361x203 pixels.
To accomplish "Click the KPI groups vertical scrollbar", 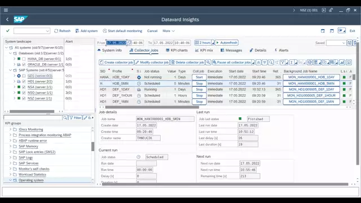I will pos(93,147).
